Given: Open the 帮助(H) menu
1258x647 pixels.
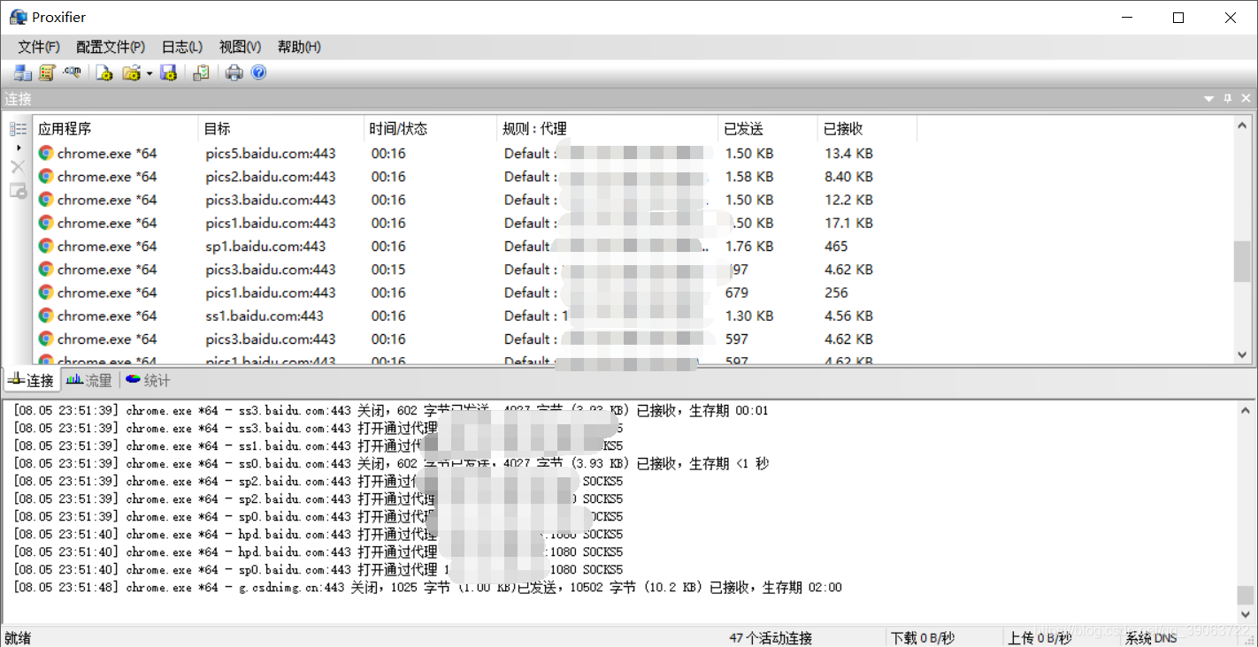Looking at the screenshot, I should coord(299,47).
